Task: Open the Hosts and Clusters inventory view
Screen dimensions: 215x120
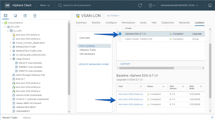Action: pos(6,15)
